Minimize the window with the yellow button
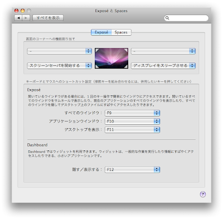The image size is (223, 219). point(23,11)
